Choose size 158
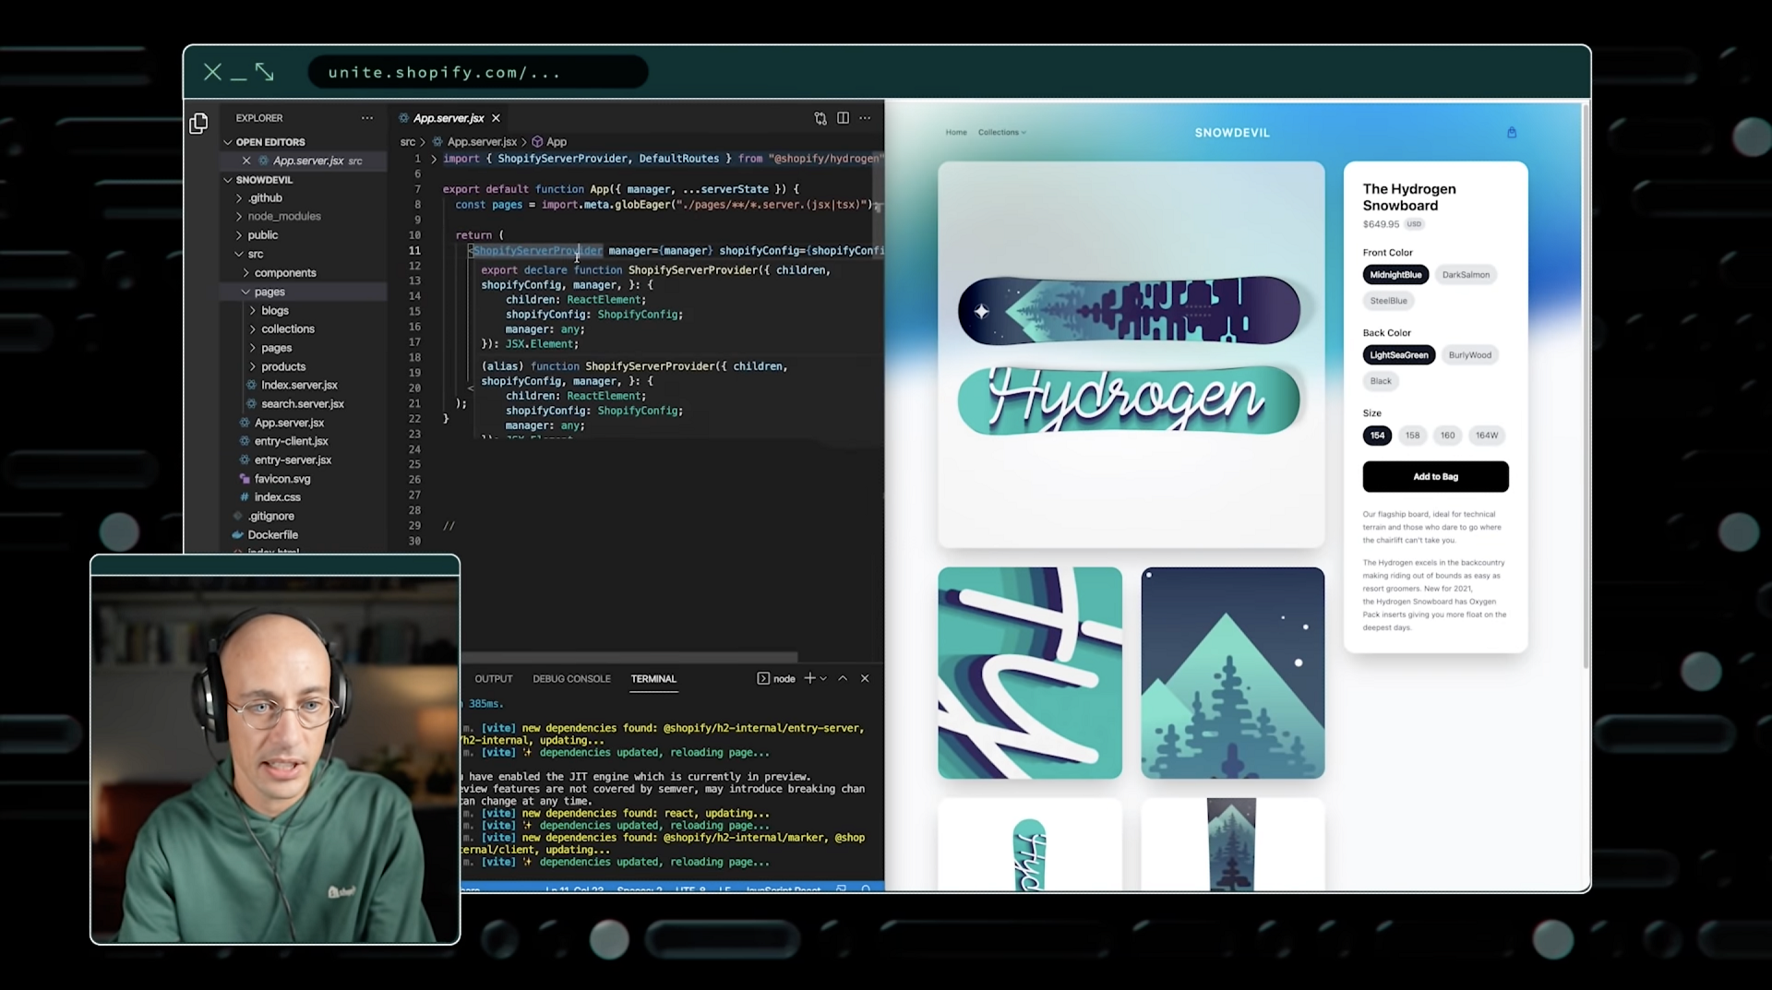Screen dimensions: 1772x990 pyautogui.click(x=1412, y=435)
